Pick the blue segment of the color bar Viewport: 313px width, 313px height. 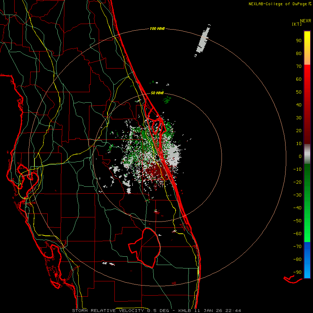(307, 260)
